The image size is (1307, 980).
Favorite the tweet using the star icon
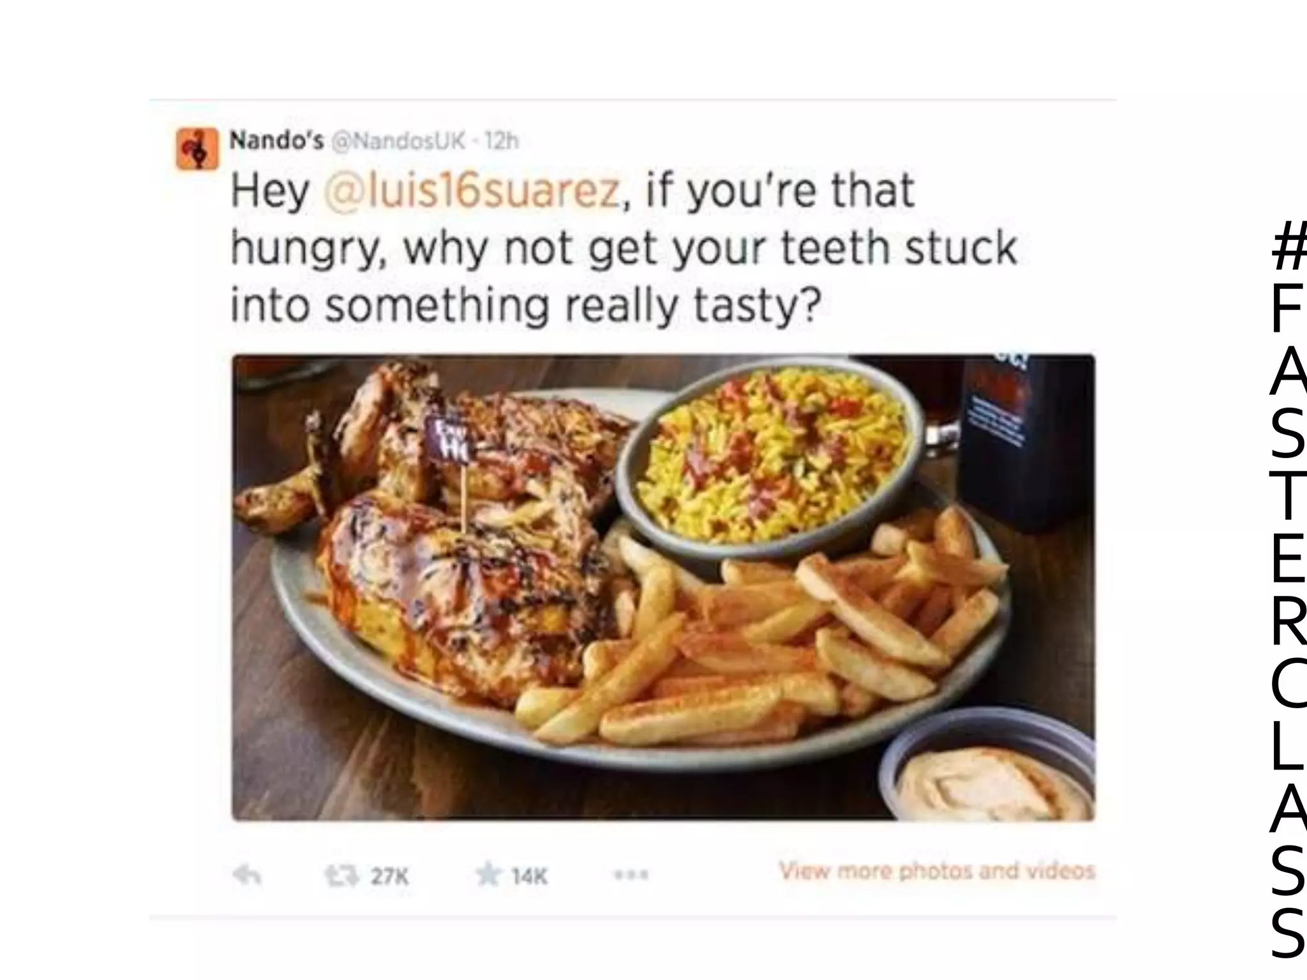click(488, 875)
